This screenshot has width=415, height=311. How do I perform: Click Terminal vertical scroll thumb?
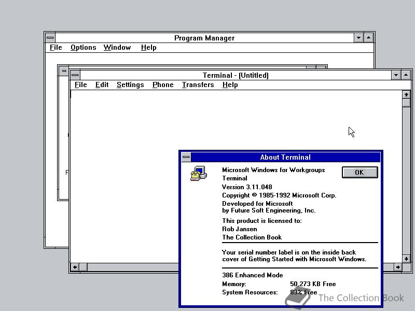(406, 103)
